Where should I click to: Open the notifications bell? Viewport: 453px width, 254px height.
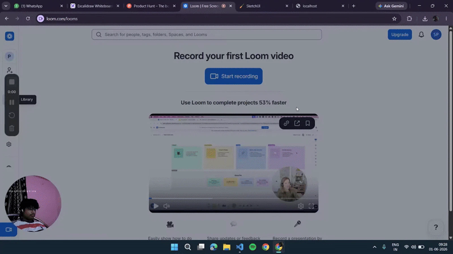coord(421,34)
